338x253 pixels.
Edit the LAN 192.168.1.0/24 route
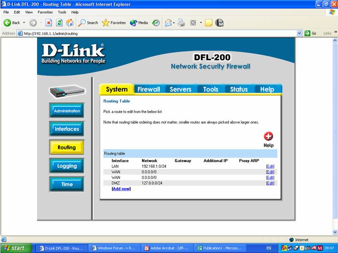click(x=270, y=166)
